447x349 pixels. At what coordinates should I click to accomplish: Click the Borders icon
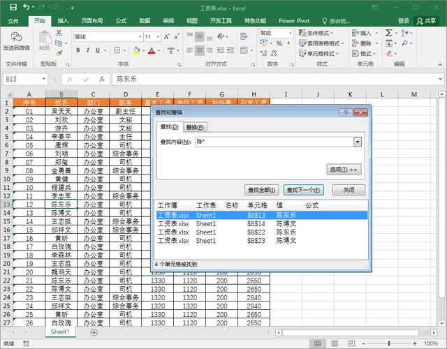coord(117,50)
